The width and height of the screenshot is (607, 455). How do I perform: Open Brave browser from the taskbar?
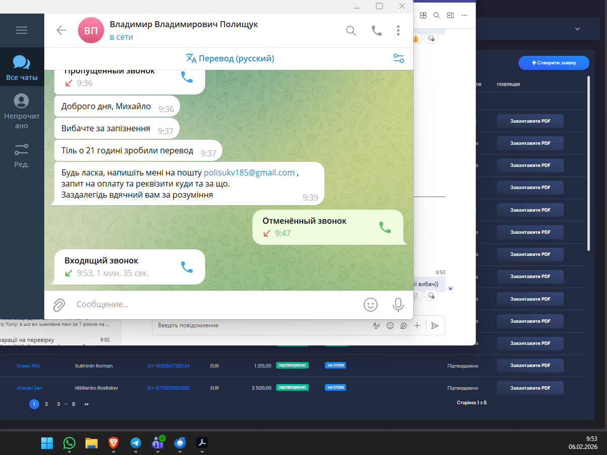(114, 443)
